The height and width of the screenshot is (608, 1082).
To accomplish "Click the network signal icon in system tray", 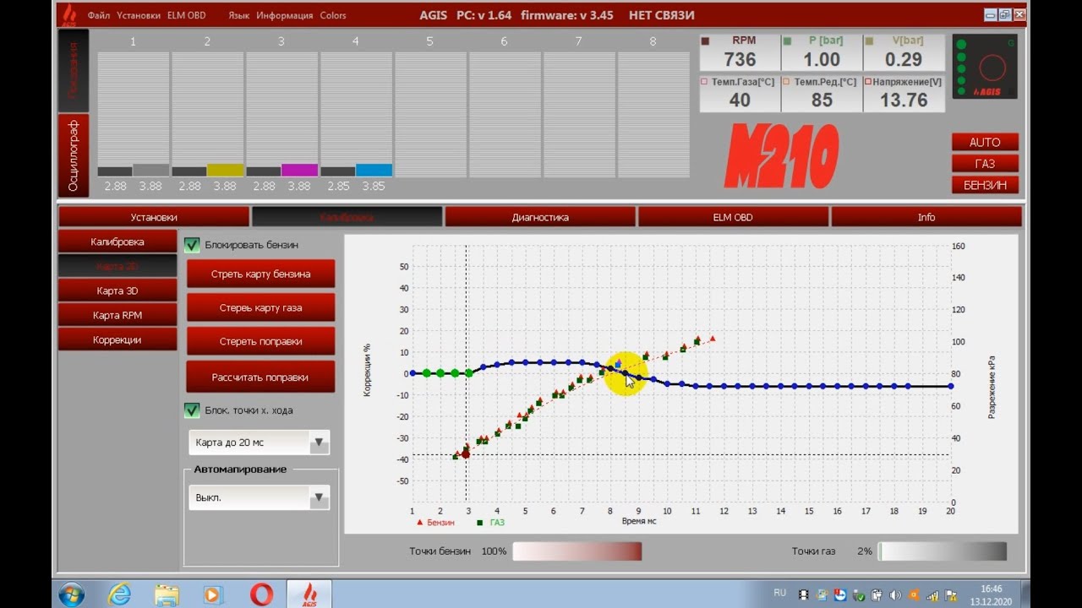I will tap(933, 594).
